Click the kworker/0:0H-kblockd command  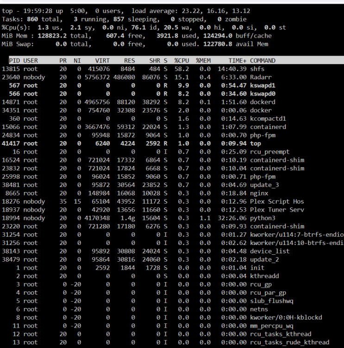(286, 317)
